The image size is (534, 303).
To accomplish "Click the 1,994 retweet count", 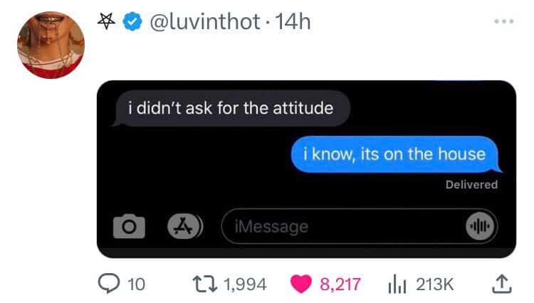I will tap(245, 285).
